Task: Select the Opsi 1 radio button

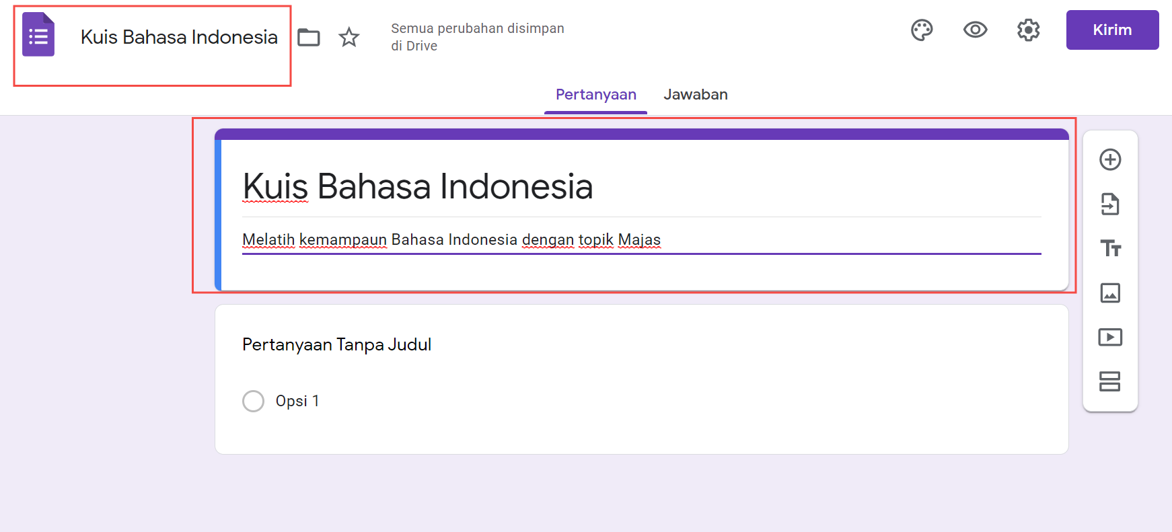Action: pyautogui.click(x=253, y=401)
